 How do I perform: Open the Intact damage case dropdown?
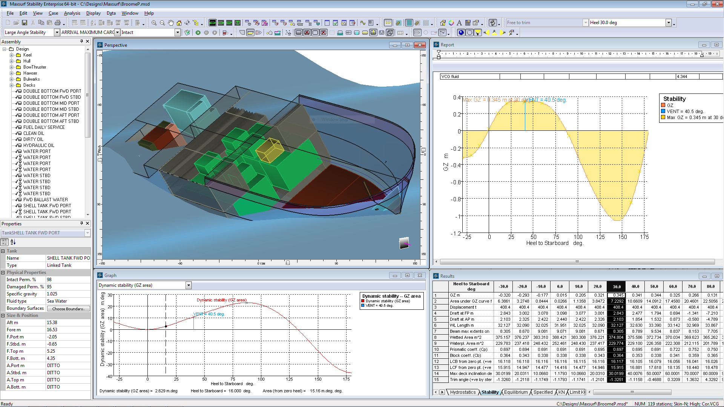pos(178,32)
